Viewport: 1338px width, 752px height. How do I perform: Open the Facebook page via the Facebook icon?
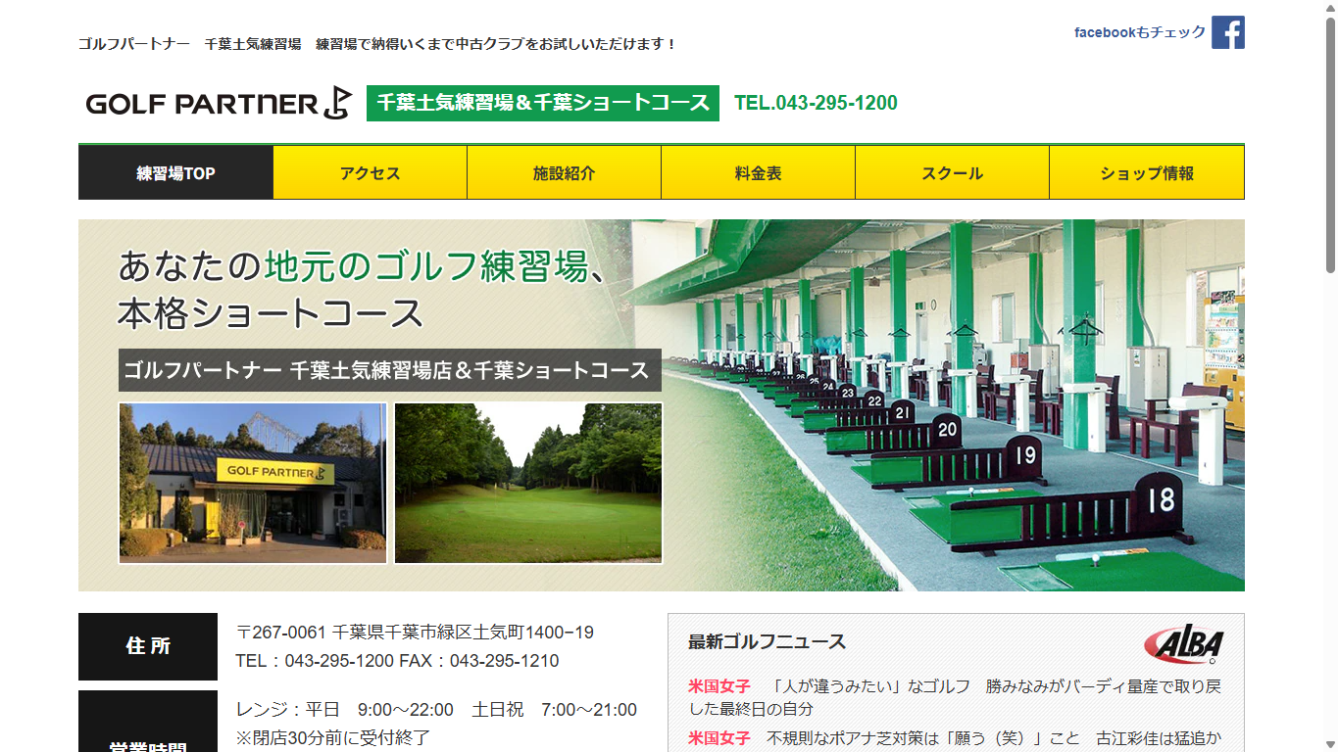coord(1227,32)
